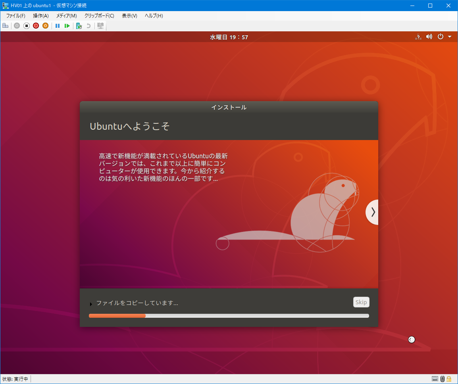Screen dimensions: 458x384
Task: Click the orange Save state icon
Action: point(45,26)
